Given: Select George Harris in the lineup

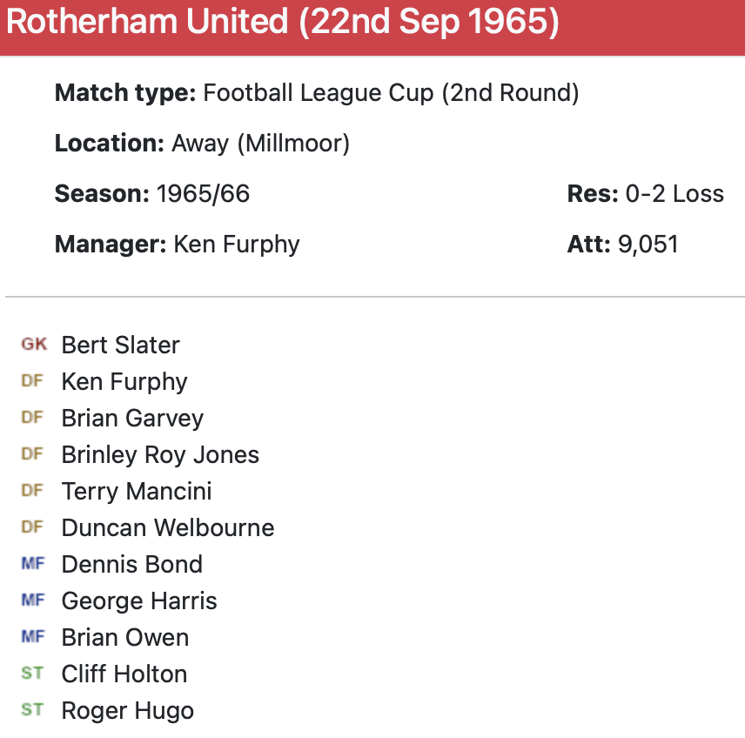Looking at the screenshot, I should click(139, 600).
